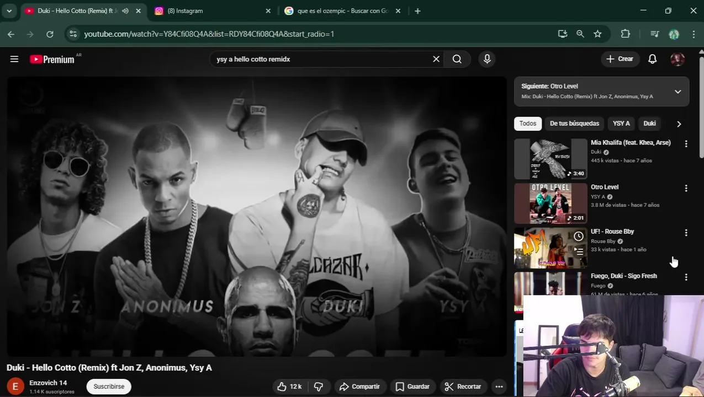Open media controls icon in browser toolbar
704x397 pixels.
coord(655,34)
